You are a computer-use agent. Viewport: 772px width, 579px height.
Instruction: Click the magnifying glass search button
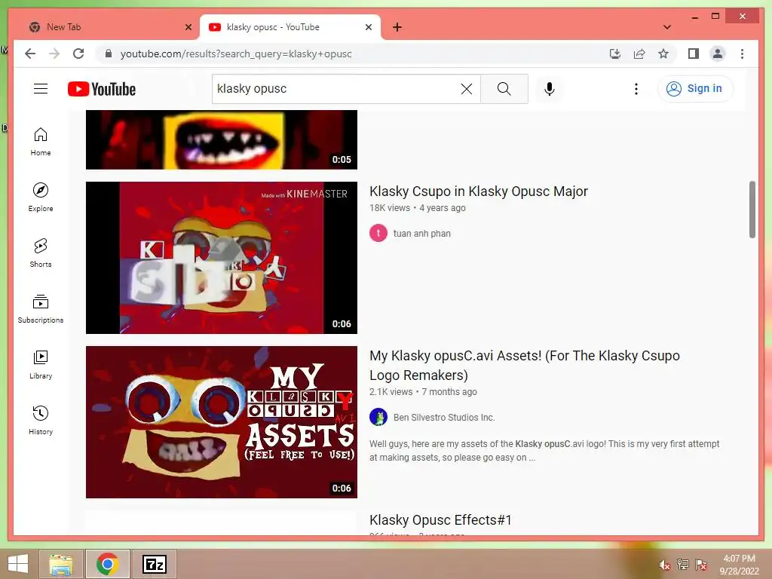504,89
